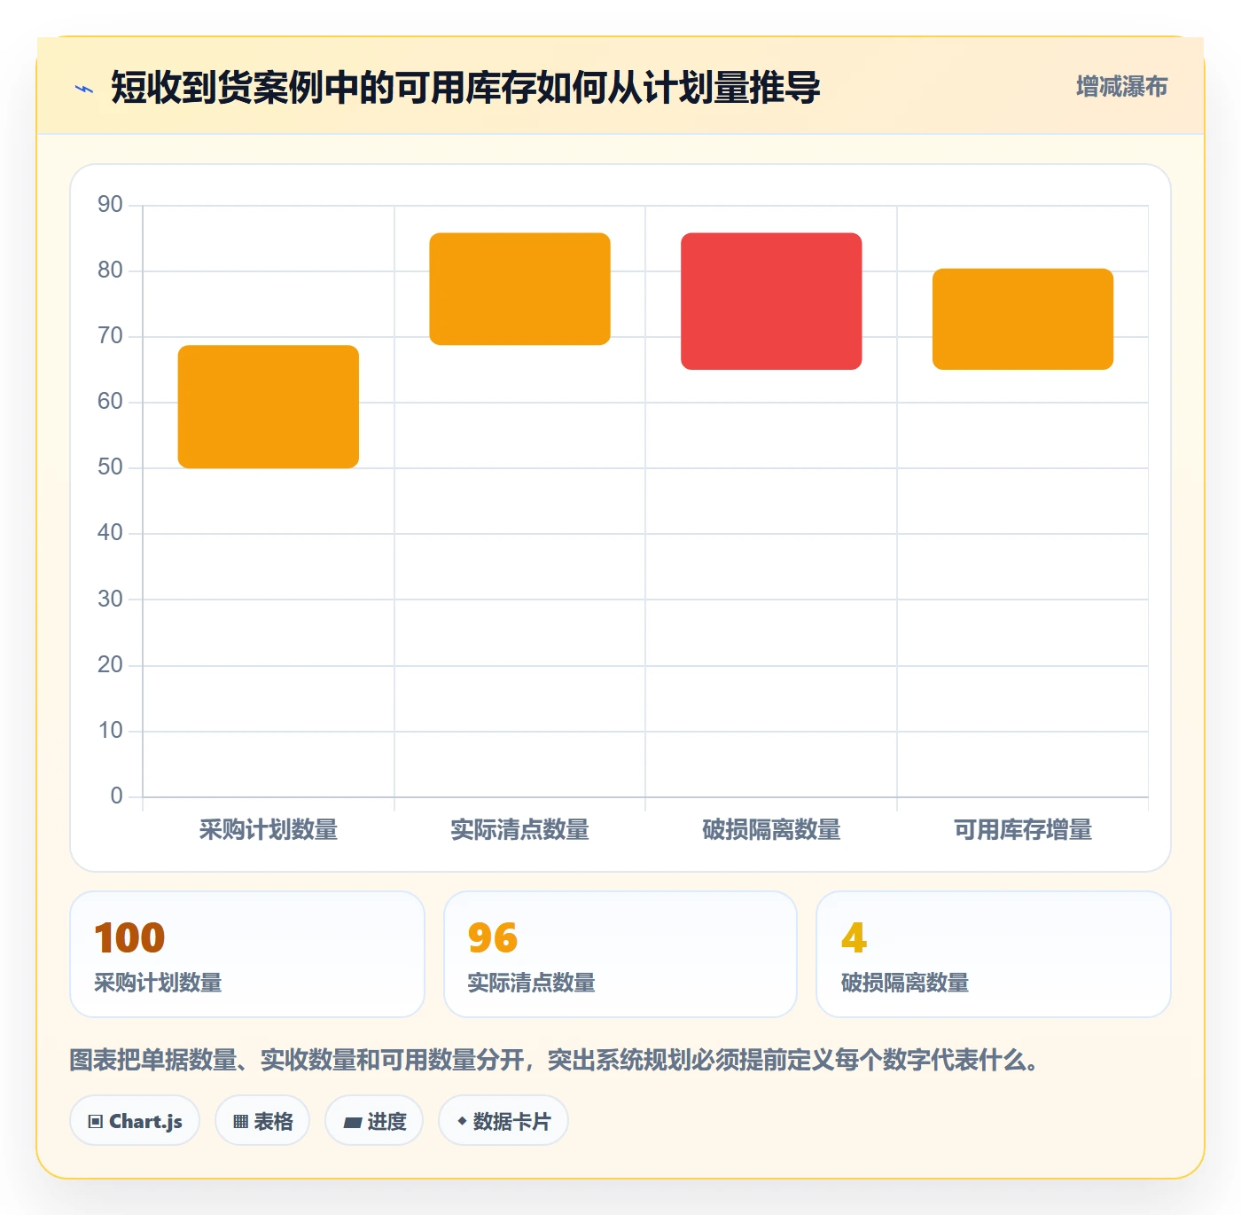
Task: Select the red 破损隔离数量 bar
Action: pyautogui.click(x=771, y=301)
